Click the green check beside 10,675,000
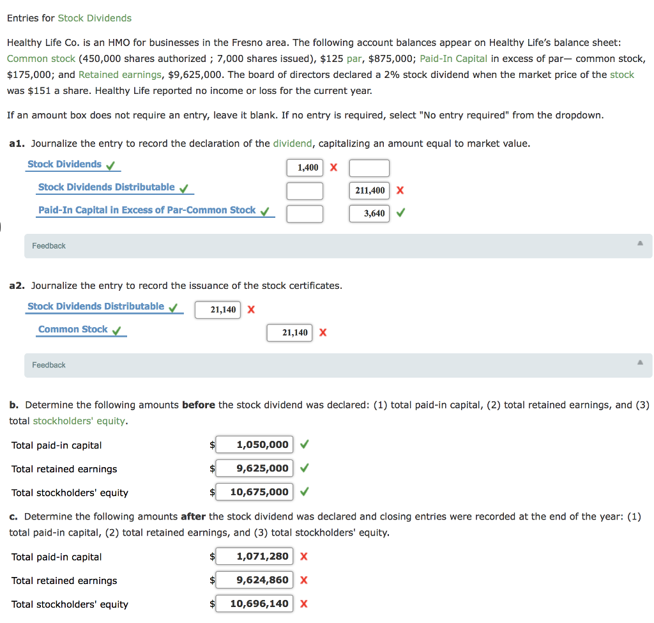The image size is (654, 623). [x=304, y=491]
